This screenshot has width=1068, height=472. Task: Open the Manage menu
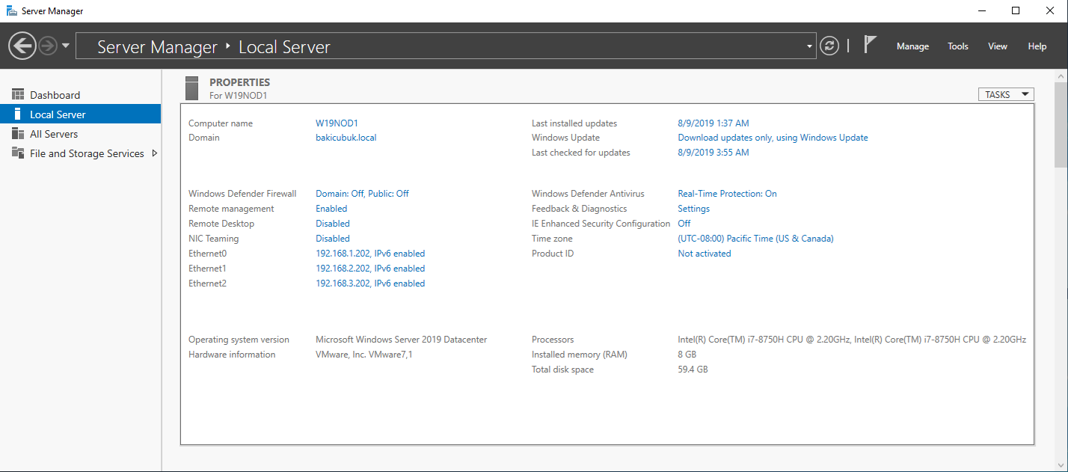(x=912, y=46)
